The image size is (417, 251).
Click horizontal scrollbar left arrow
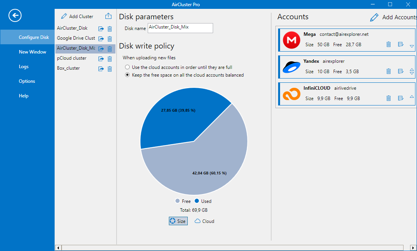click(58, 248)
